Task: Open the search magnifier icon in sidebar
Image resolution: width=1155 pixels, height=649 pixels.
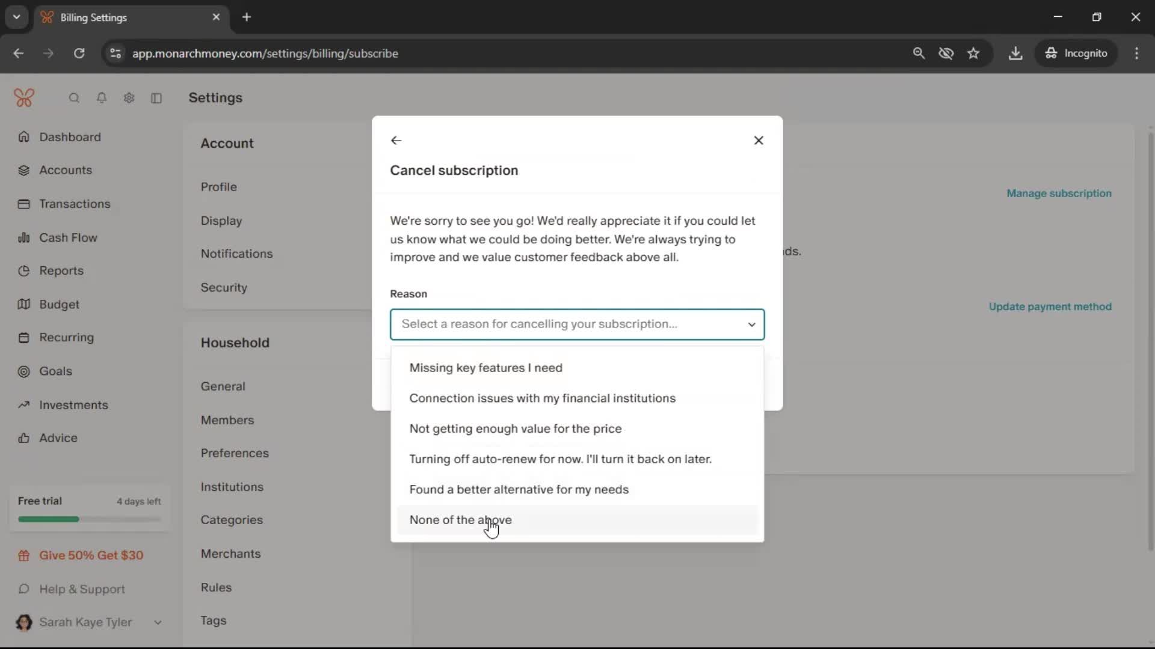Action: [x=74, y=98]
